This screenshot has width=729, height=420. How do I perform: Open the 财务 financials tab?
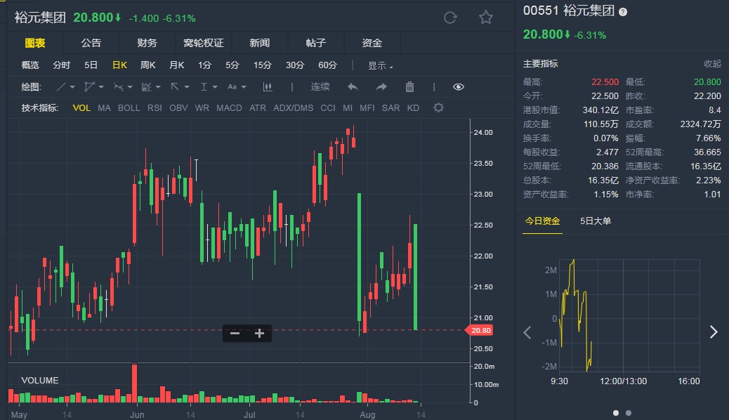(147, 44)
